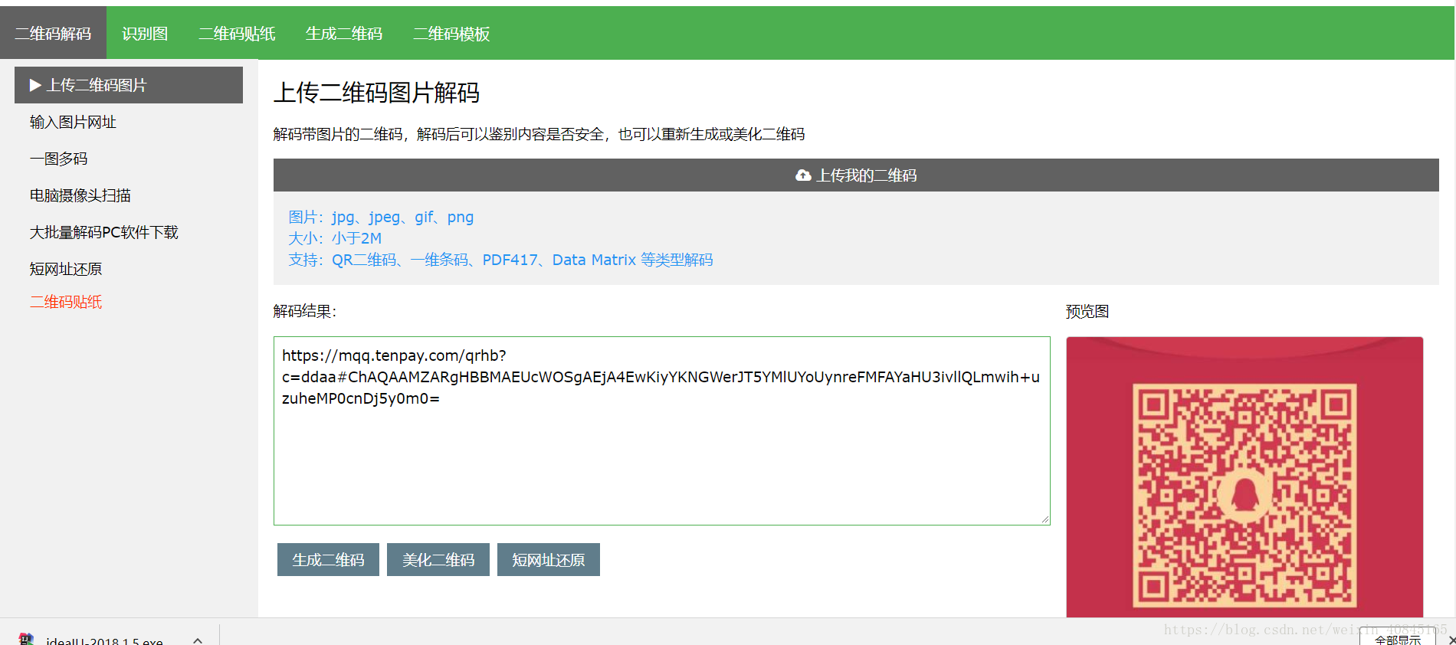1456x645 pixels.
Task: Expand the ideaIU download options chevron
Action: [198, 640]
